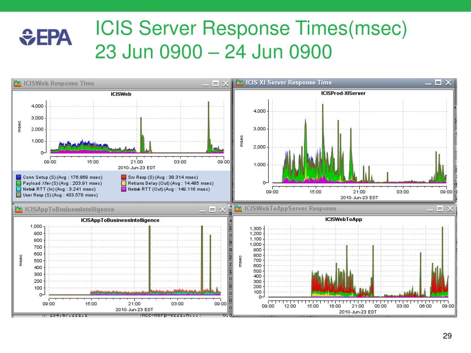Click '2010-Jun-23 EDT' under the ICISWebToApp chart
471x353 pixels.
coord(358,312)
